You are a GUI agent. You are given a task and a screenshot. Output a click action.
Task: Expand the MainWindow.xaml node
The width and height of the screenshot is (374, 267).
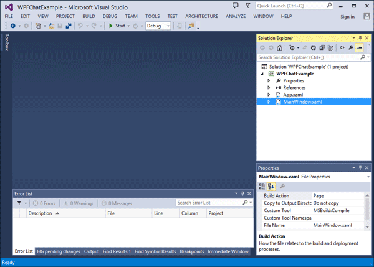tap(269, 102)
